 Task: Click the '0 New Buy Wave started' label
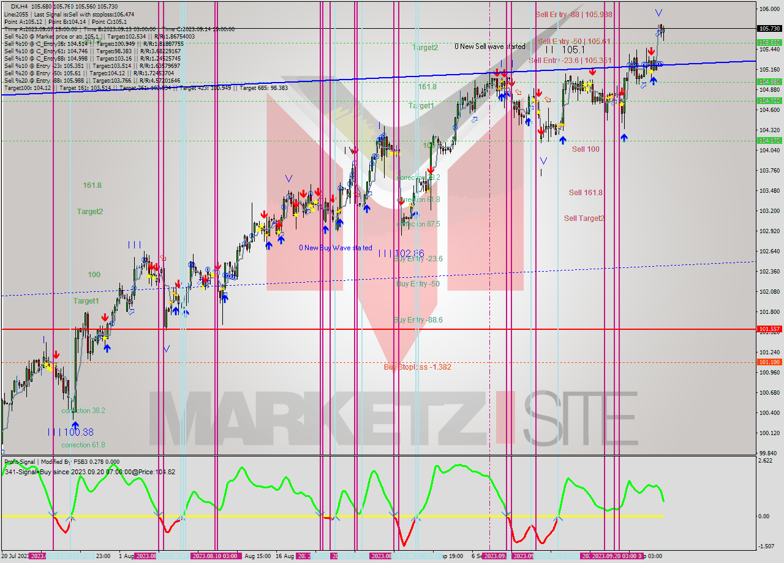[x=335, y=248]
